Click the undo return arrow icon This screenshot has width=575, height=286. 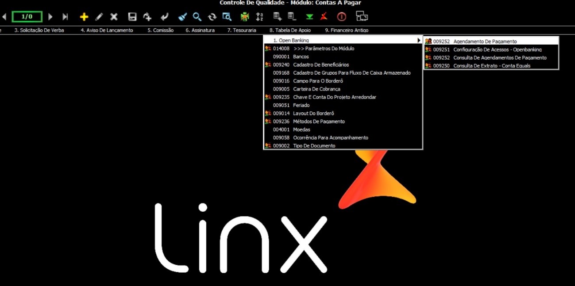[164, 17]
